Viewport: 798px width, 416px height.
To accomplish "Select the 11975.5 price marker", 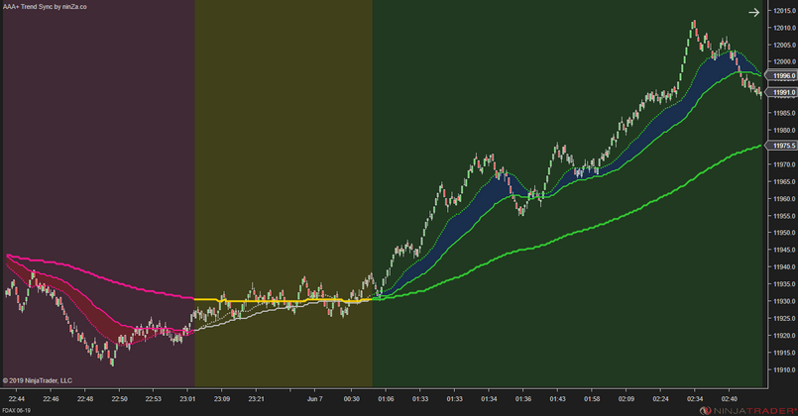I will tap(781, 145).
